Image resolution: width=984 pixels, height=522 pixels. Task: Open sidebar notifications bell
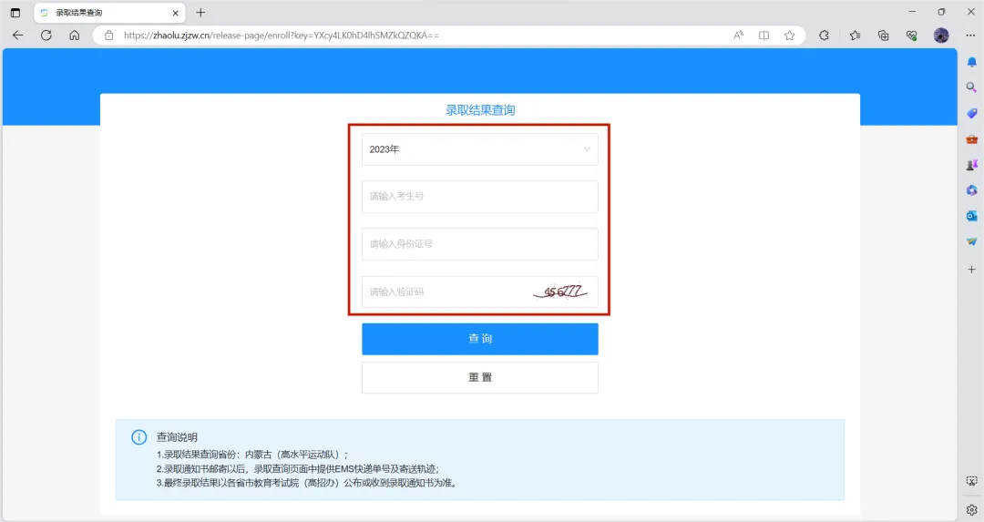tap(971, 61)
